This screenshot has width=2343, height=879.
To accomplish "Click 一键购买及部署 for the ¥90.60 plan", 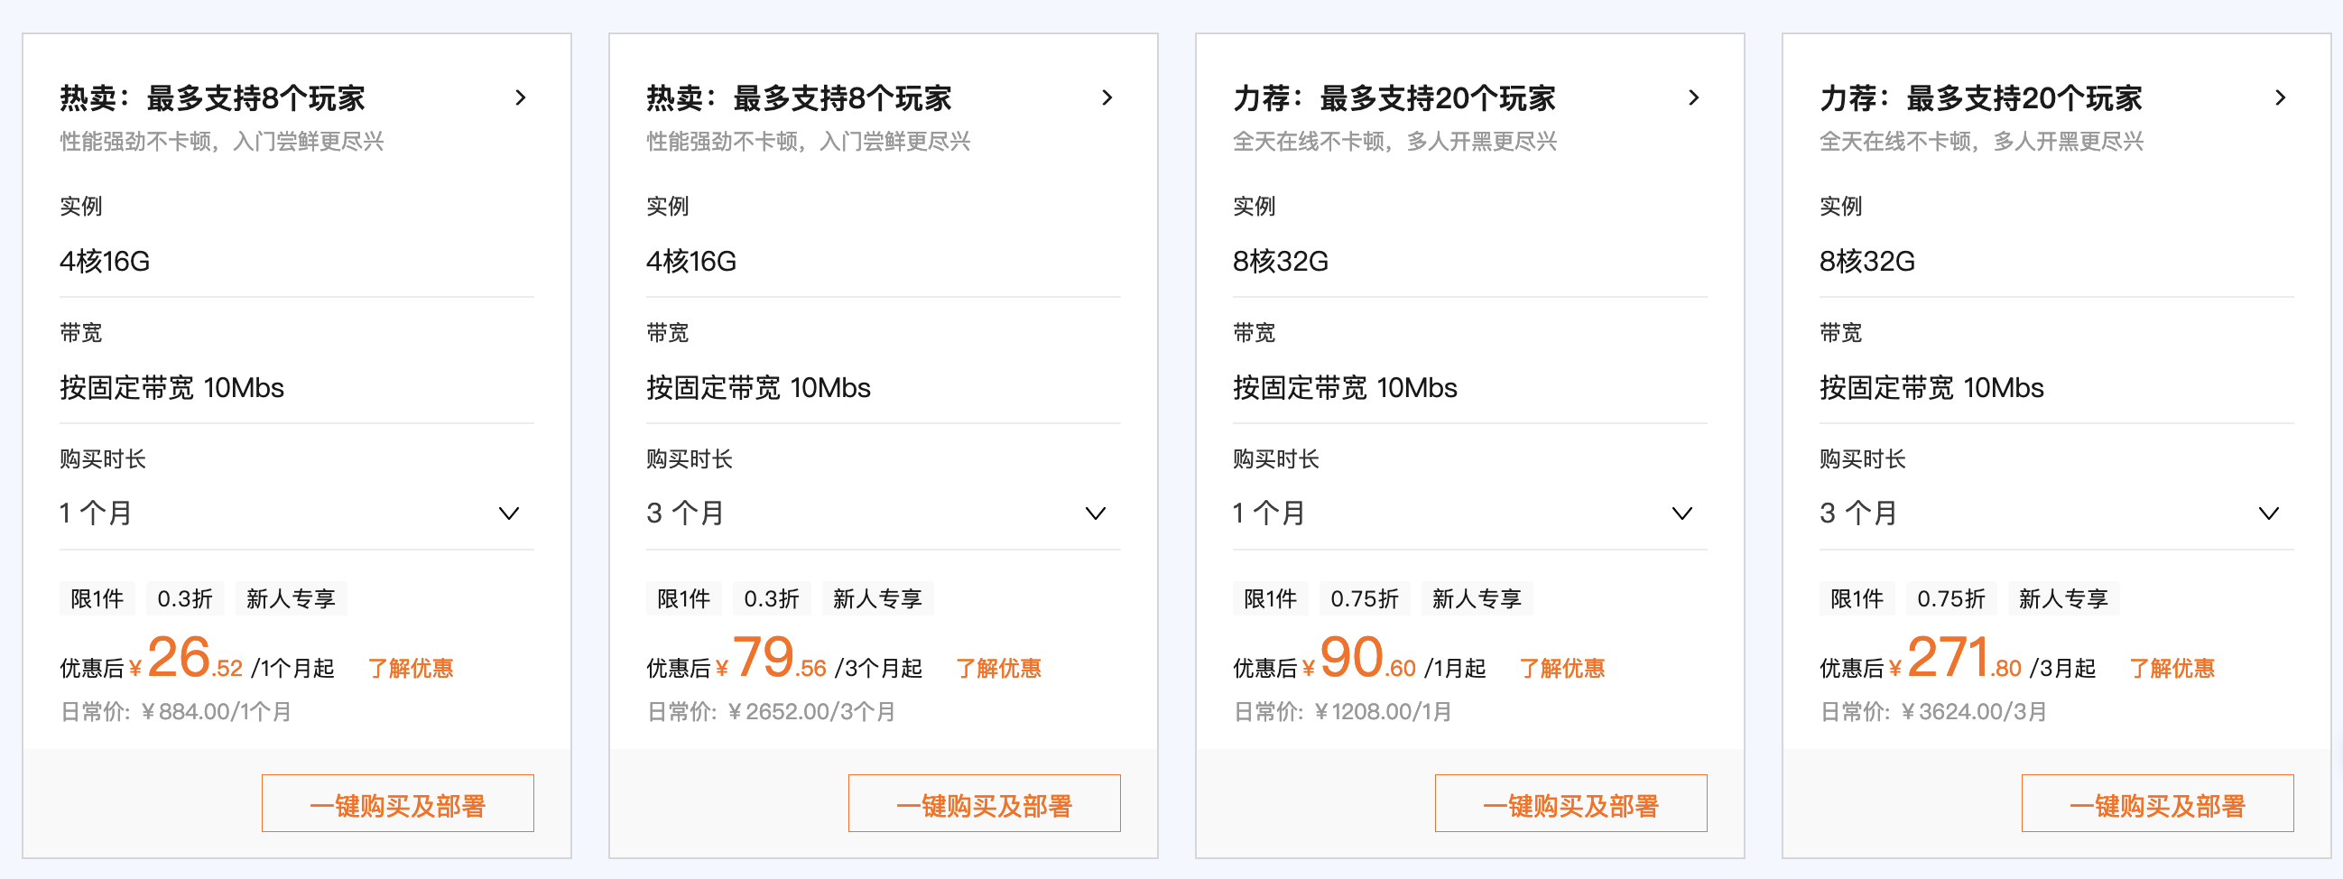I will (1570, 804).
